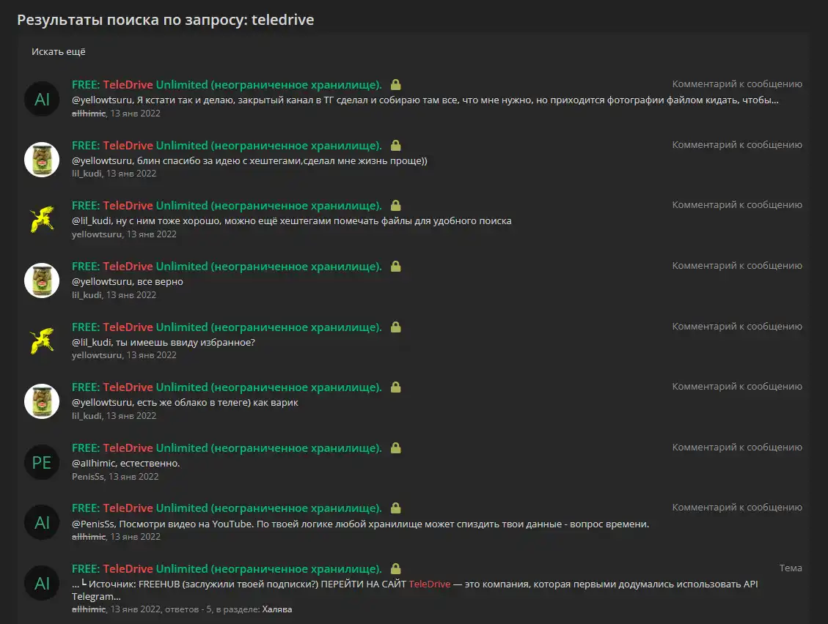Image resolution: width=828 pixels, height=624 pixels.
Task: Click "Комментарий к сообщению" beside "Посмотри видео на YouTube"
Action: [736, 507]
